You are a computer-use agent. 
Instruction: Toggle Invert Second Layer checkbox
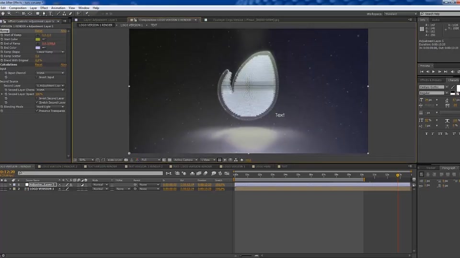click(x=37, y=98)
